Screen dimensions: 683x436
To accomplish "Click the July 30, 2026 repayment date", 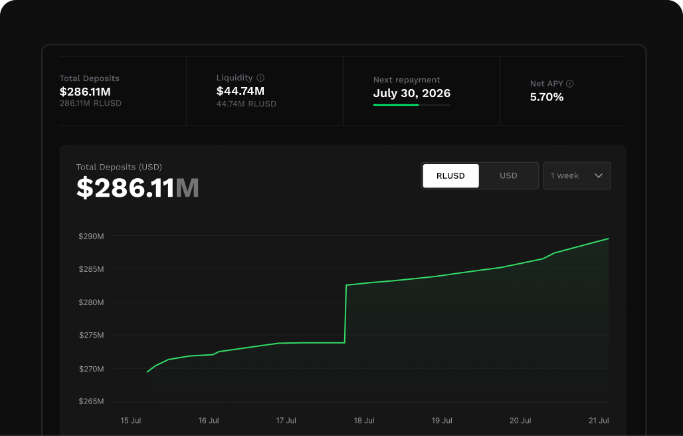I will [x=412, y=93].
